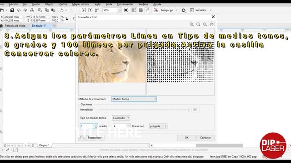
Task: Switch to the Pantalla de inicio tab
Action: (x=15, y=26)
